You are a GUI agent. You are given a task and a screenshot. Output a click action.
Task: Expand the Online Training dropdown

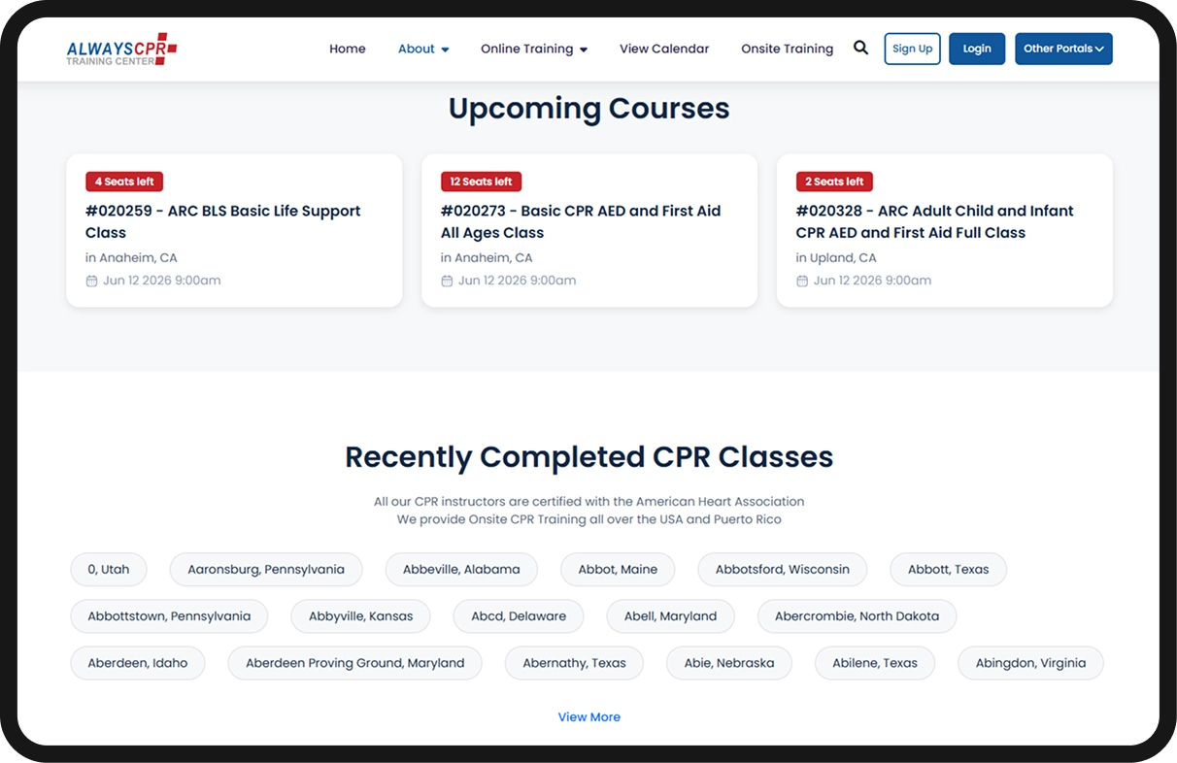point(534,49)
